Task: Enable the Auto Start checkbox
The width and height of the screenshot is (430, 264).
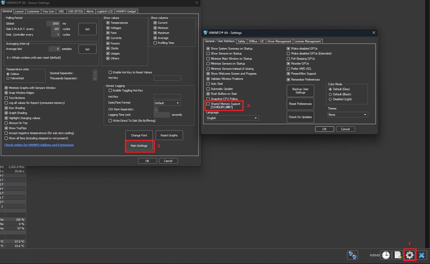Action: 208,84
